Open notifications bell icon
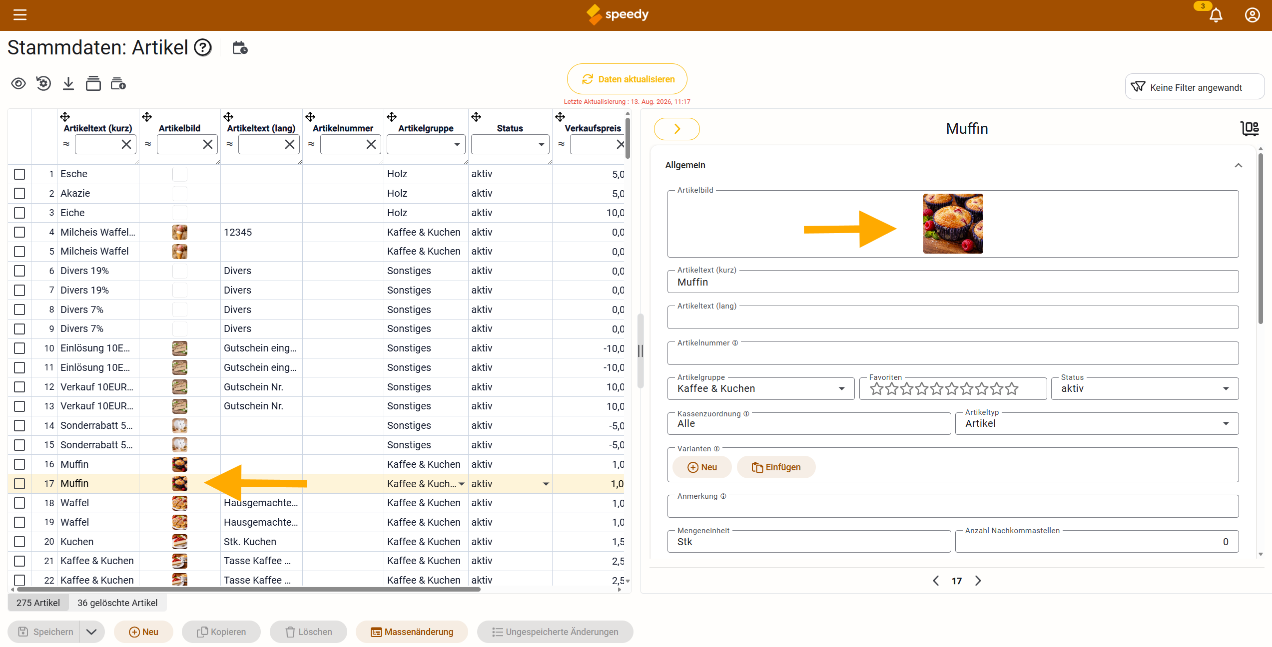Viewport: 1272px width, 647px height. (x=1216, y=15)
